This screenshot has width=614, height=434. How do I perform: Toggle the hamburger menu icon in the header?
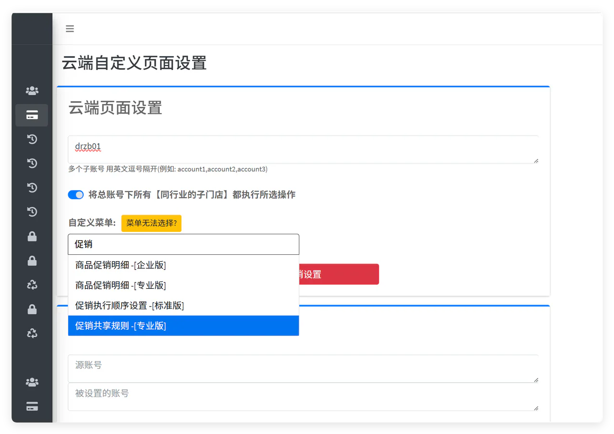(x=70, y=29)
